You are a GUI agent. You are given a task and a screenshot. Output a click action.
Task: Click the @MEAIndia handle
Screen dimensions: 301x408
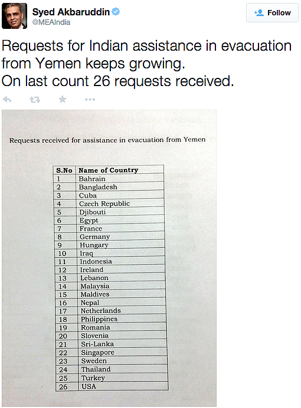point(51,22)
